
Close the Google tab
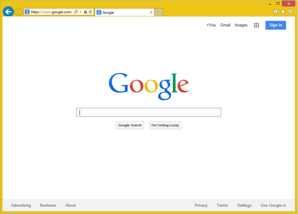point(151,12)
